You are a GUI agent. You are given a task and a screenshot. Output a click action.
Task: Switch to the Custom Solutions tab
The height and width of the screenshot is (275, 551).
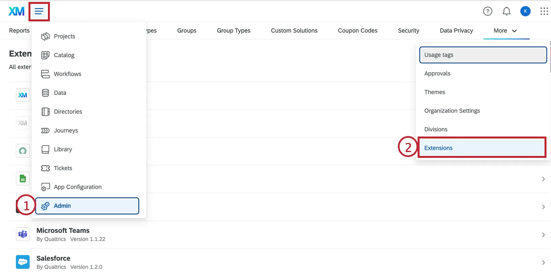click(294, 31)
